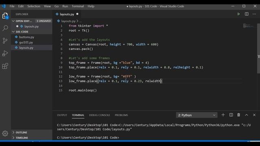Click 'from tkinter import *' on line 1
The image size is (260, 146).
point(88,26)
